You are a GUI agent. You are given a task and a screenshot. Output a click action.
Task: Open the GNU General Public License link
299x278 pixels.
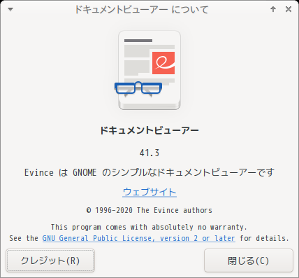[x=139, y=238]
